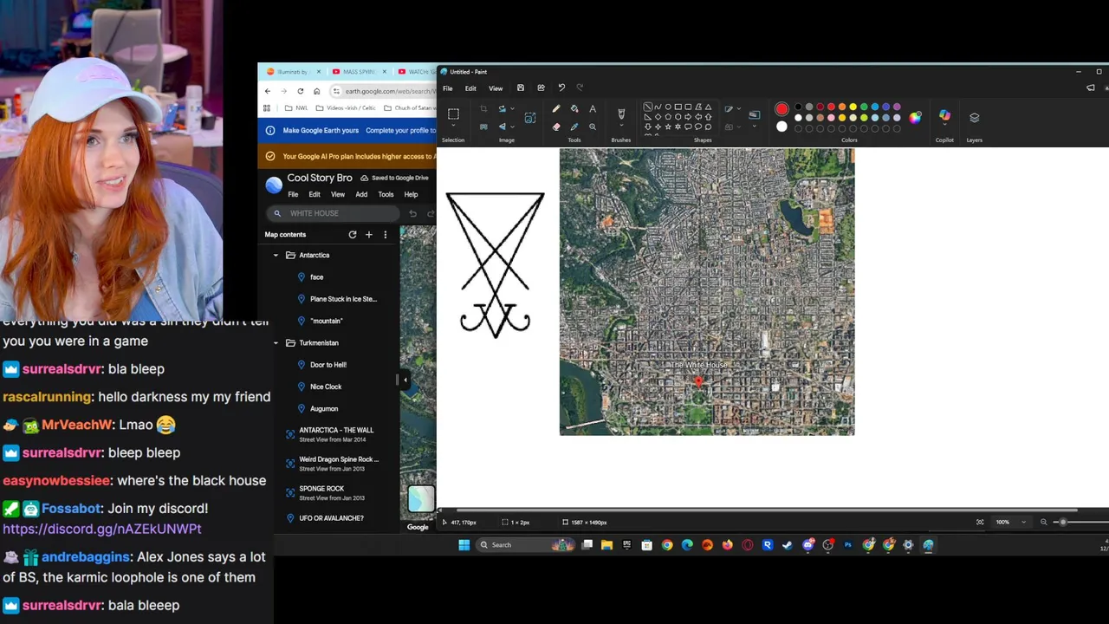Click the Crop icon in Image group
1109x624 pixels.
coord(483,109)
